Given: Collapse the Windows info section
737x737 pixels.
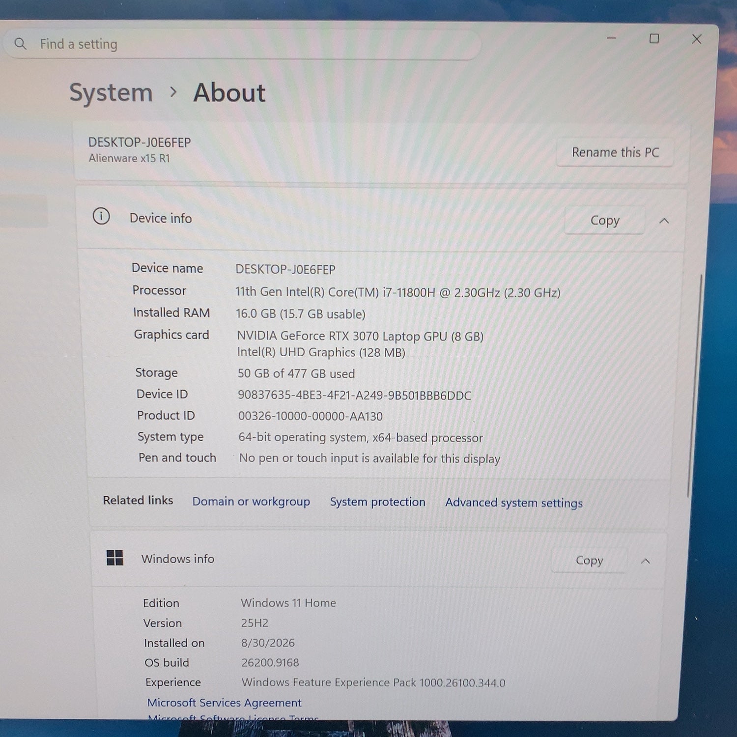Looking at the screenshot, I should tap(646, 561).
